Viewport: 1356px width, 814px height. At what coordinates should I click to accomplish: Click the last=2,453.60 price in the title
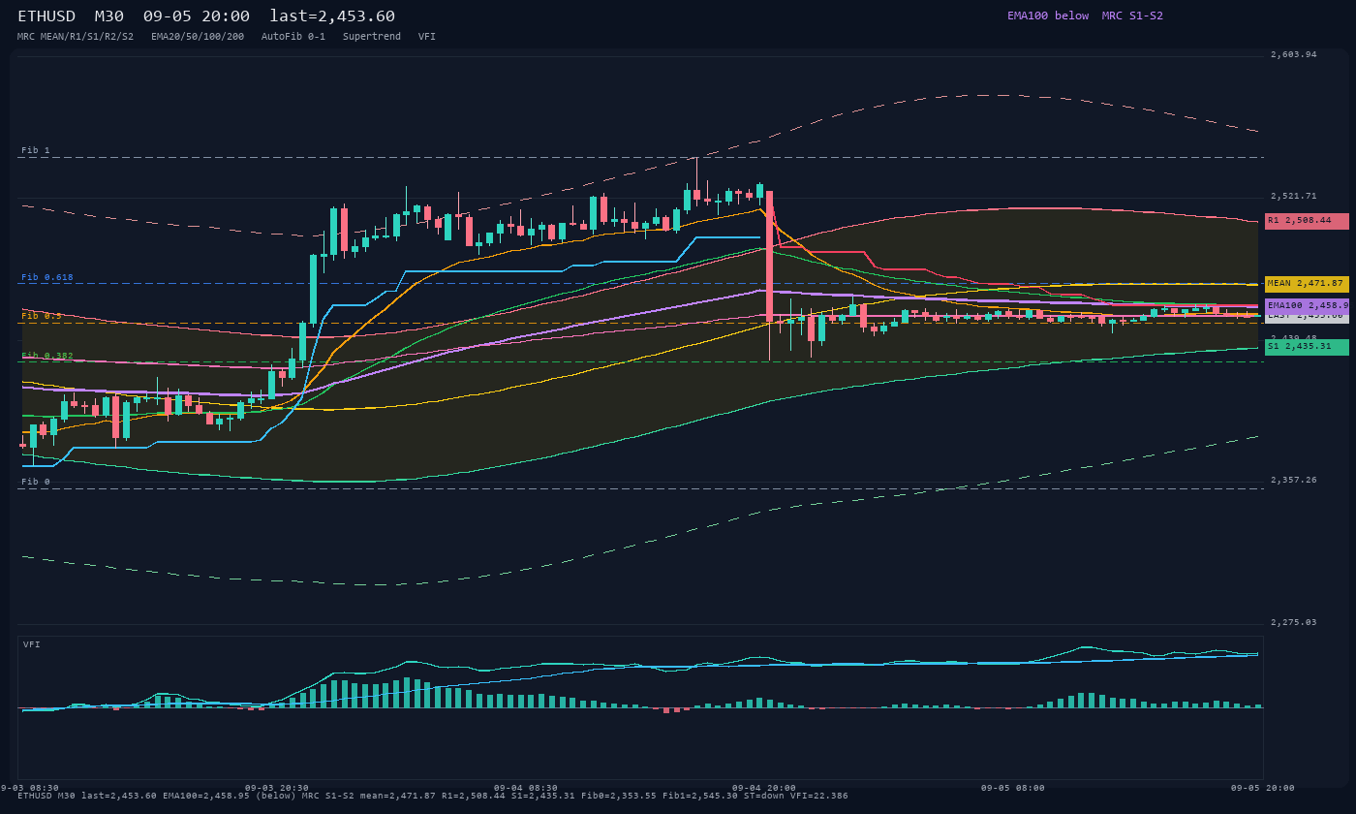tap(332, 16)
